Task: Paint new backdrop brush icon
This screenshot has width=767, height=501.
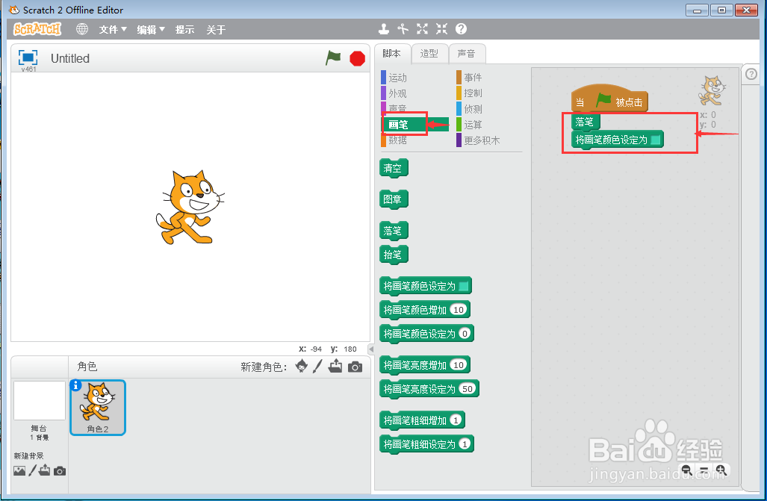Action: (32, 470)
